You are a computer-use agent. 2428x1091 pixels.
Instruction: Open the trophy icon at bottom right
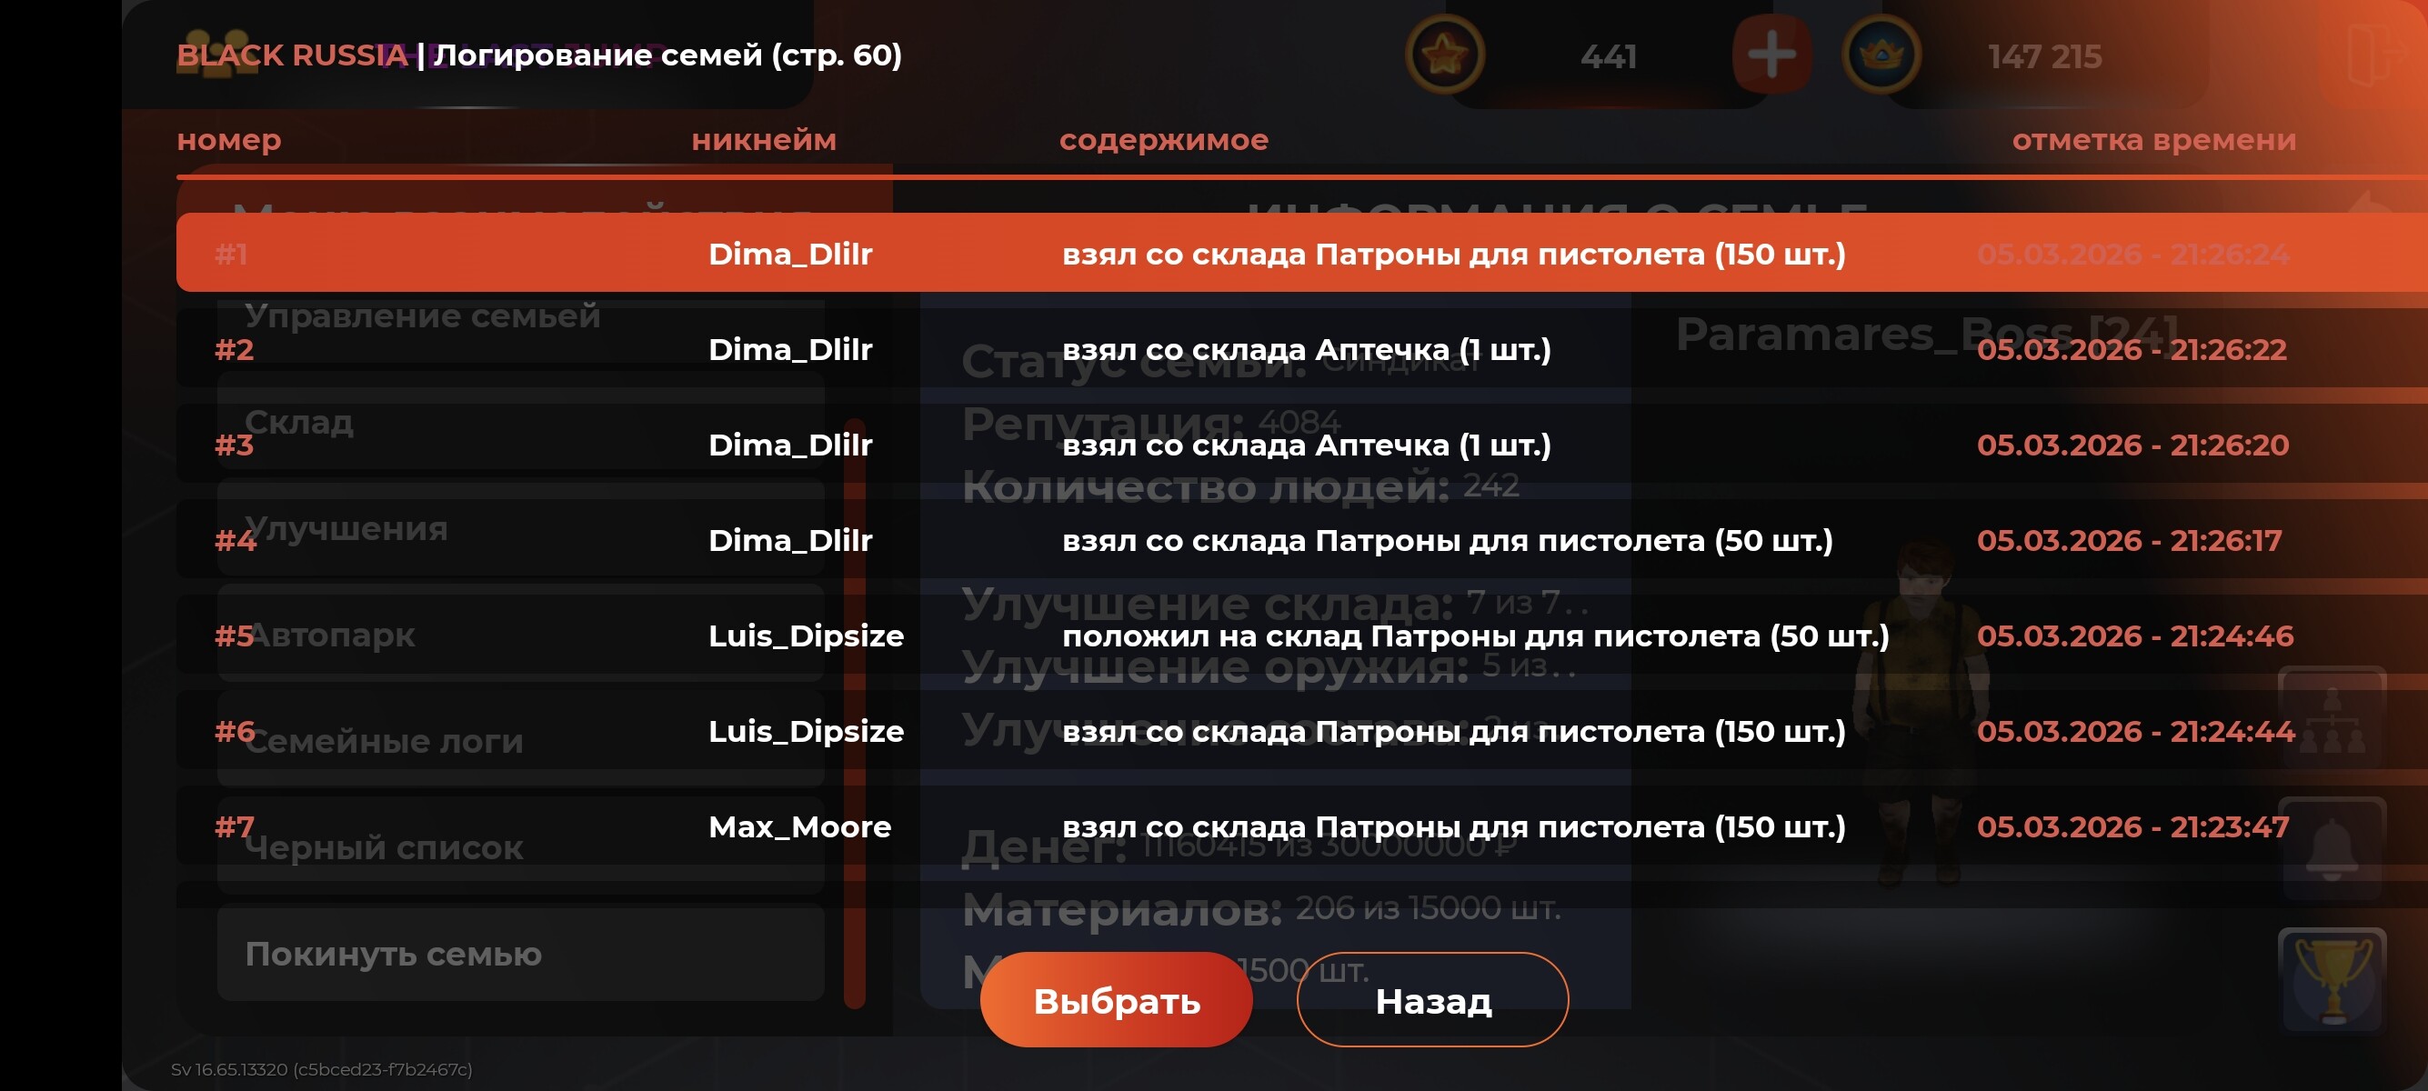(2332, 980)
